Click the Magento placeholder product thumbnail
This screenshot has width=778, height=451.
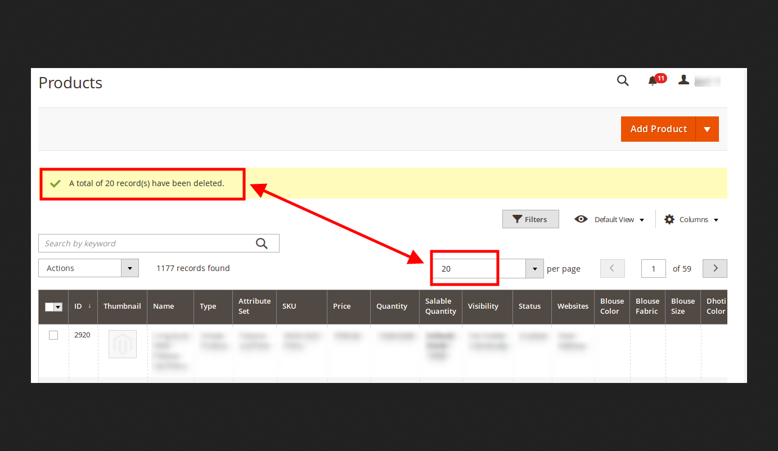[122, 344]
